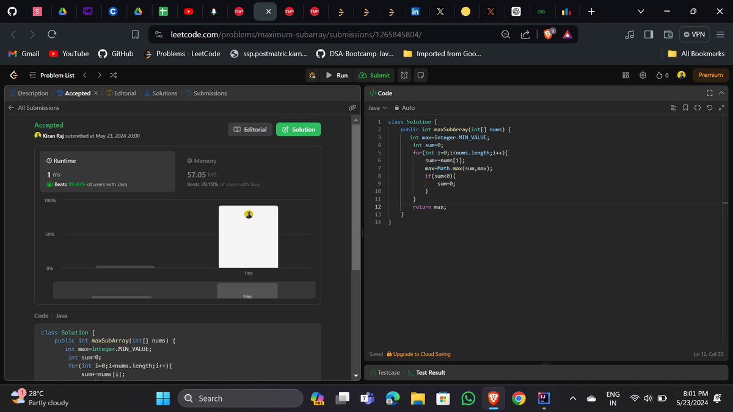Open the GitHub bookmark
Screen dimensions: 733x412
tap(115, 54)
